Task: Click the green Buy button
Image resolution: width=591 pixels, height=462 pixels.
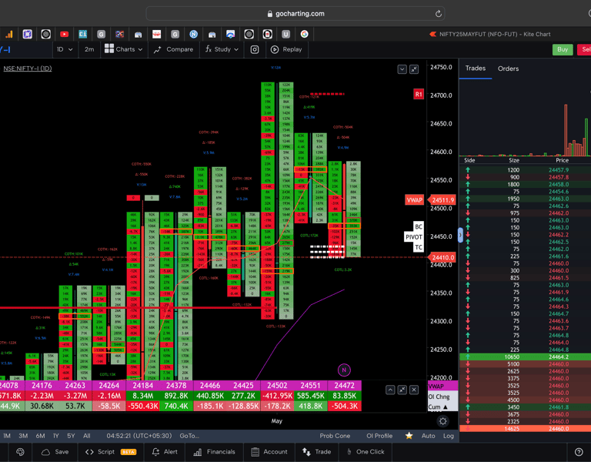Action: point(563,49)
